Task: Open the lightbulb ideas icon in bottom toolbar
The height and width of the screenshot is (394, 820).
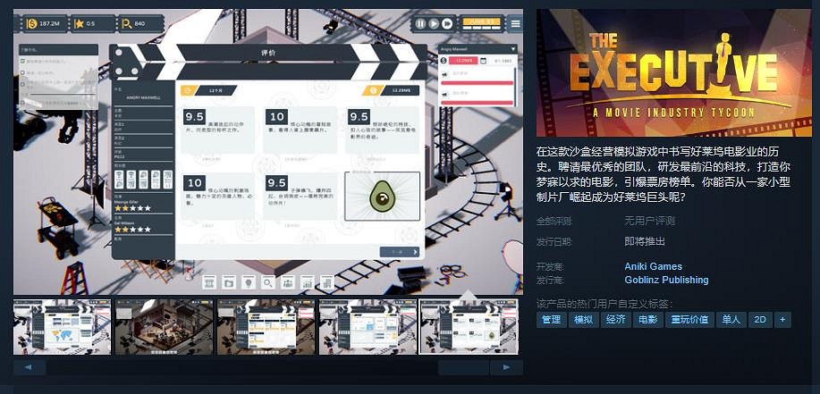Action: point(249,282)
